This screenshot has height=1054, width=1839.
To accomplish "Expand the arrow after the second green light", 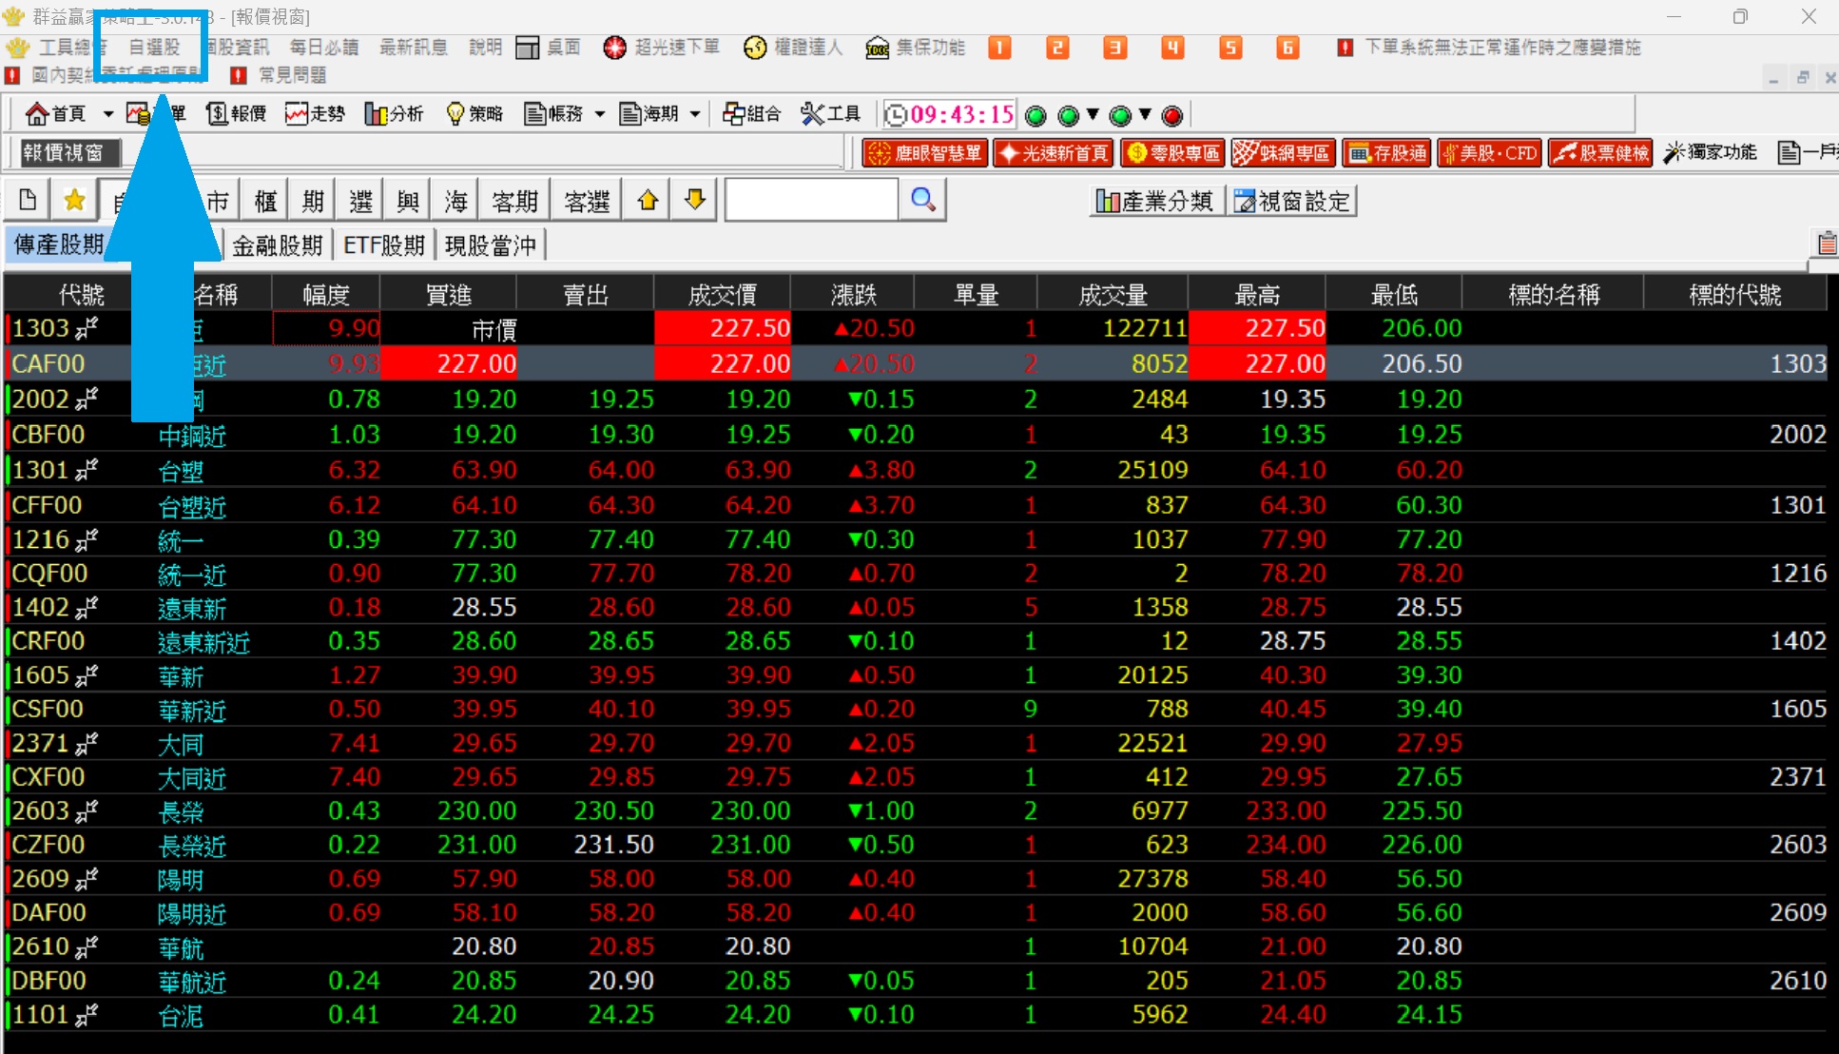I will click(x=1094, y=115).
